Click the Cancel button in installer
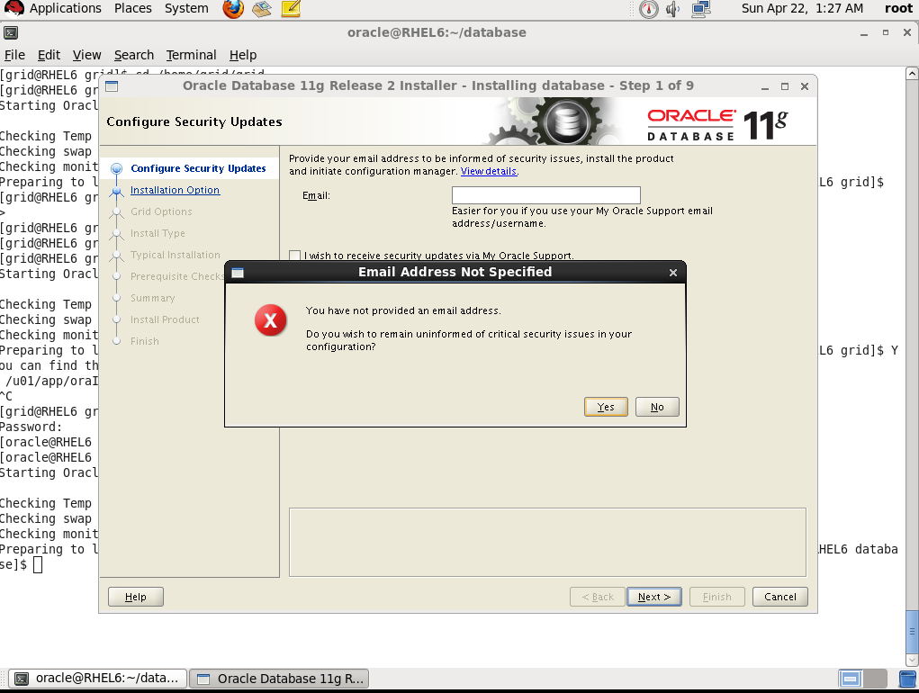Viewport: 919px width, 693px height. point(780,597)
